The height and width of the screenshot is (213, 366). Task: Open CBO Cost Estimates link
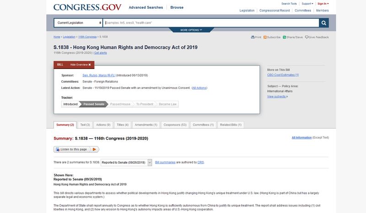[283, 74]
